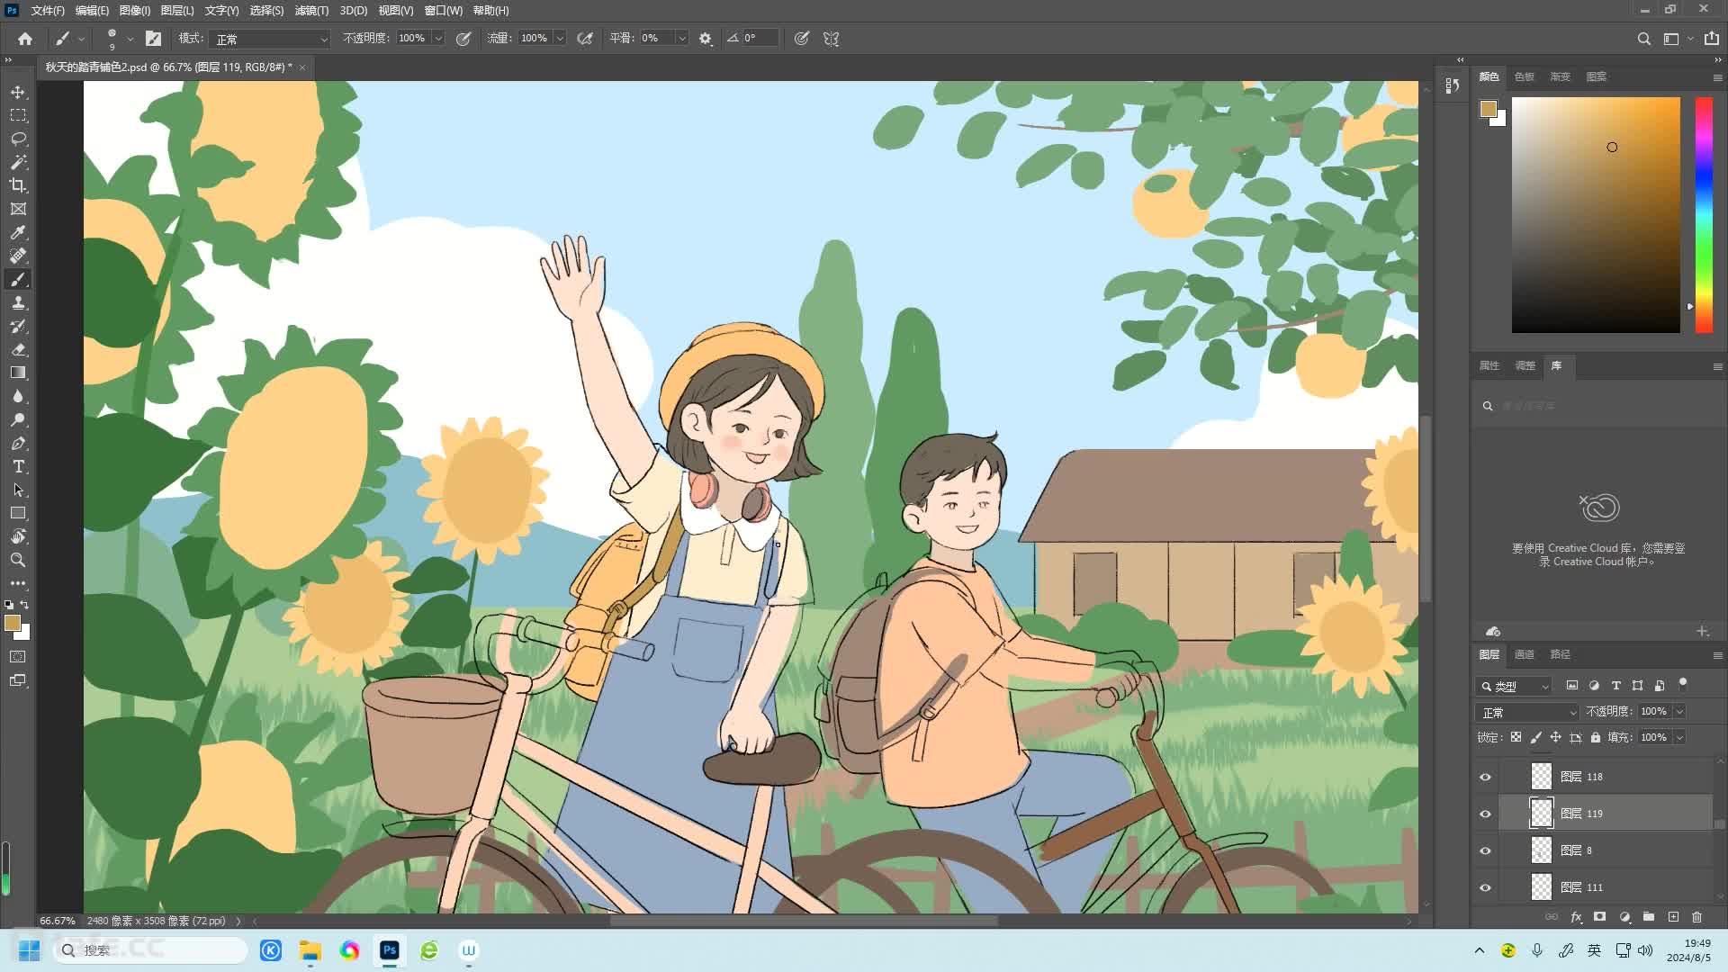Click the hue spectrum slider
Viewport: 1728px width, 972px height.
(1704, 215)
